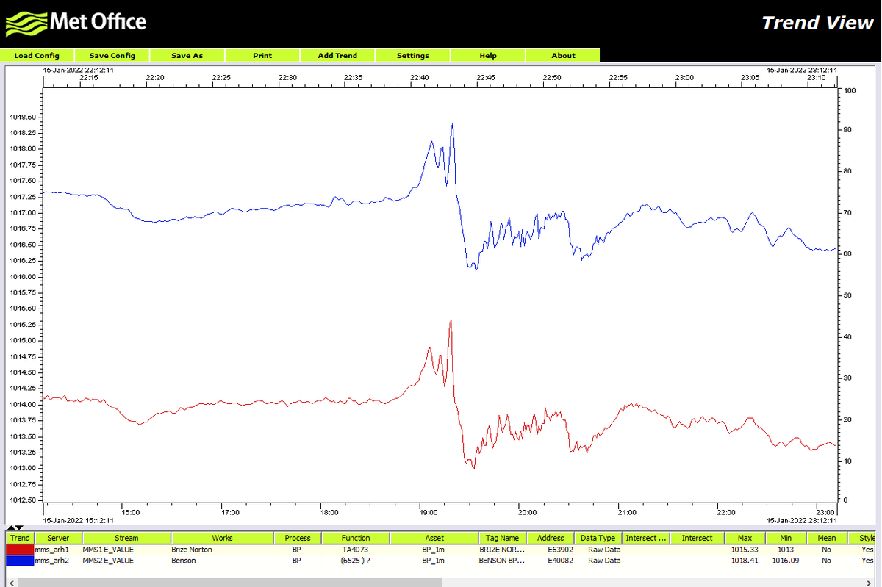Open the Help section
This screenshot has height=587, width=882.
coord(488,55)
